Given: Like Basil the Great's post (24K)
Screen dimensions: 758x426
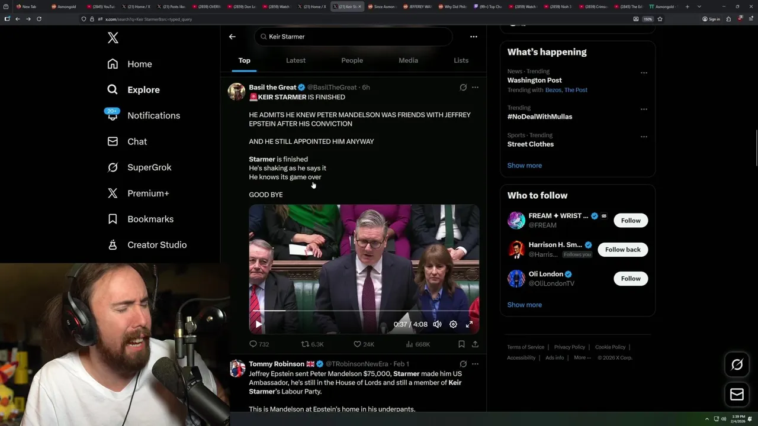Looking at the screenshot, I should coord(364,344).
